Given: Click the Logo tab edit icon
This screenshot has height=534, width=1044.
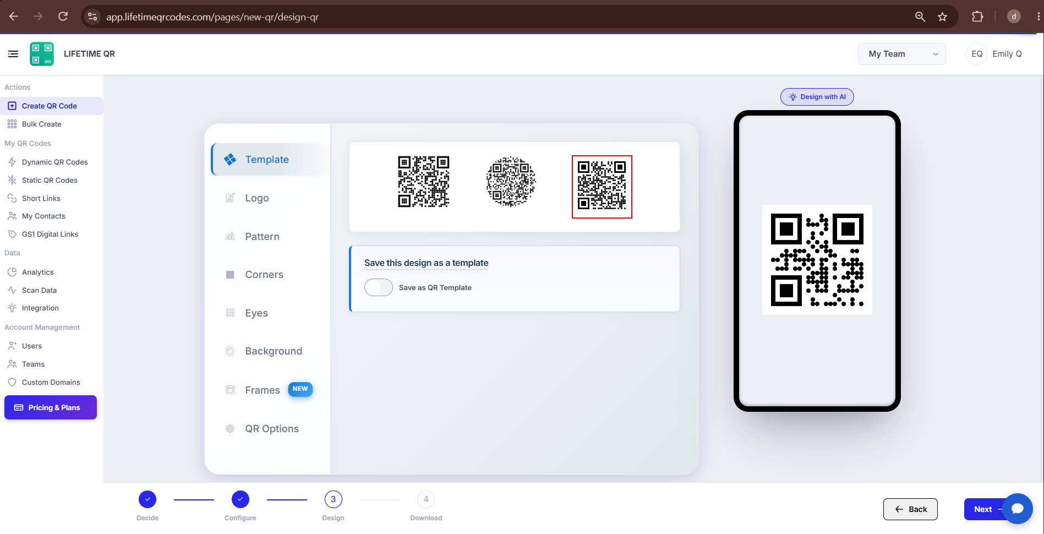Looking at the screenshot, I should point(231,198).
